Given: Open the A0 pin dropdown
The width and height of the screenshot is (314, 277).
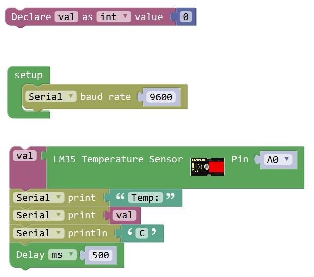Looking at the screenshot, I should point(278,160).
